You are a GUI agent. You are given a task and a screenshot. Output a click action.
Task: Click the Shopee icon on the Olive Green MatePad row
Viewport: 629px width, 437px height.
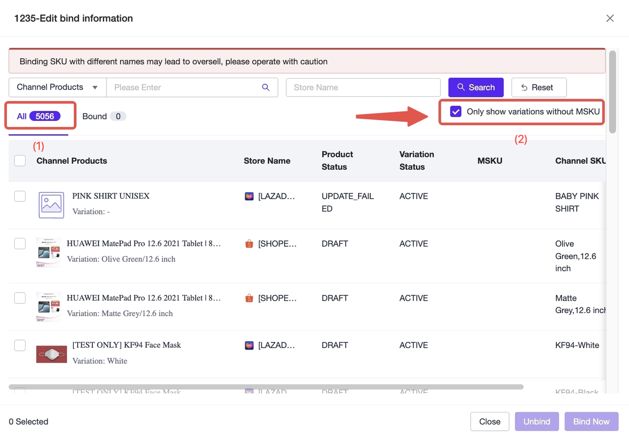pyautogui.click(x=249, y=243)
